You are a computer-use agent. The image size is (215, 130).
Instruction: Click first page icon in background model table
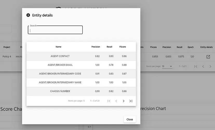[x=196, y=66]
